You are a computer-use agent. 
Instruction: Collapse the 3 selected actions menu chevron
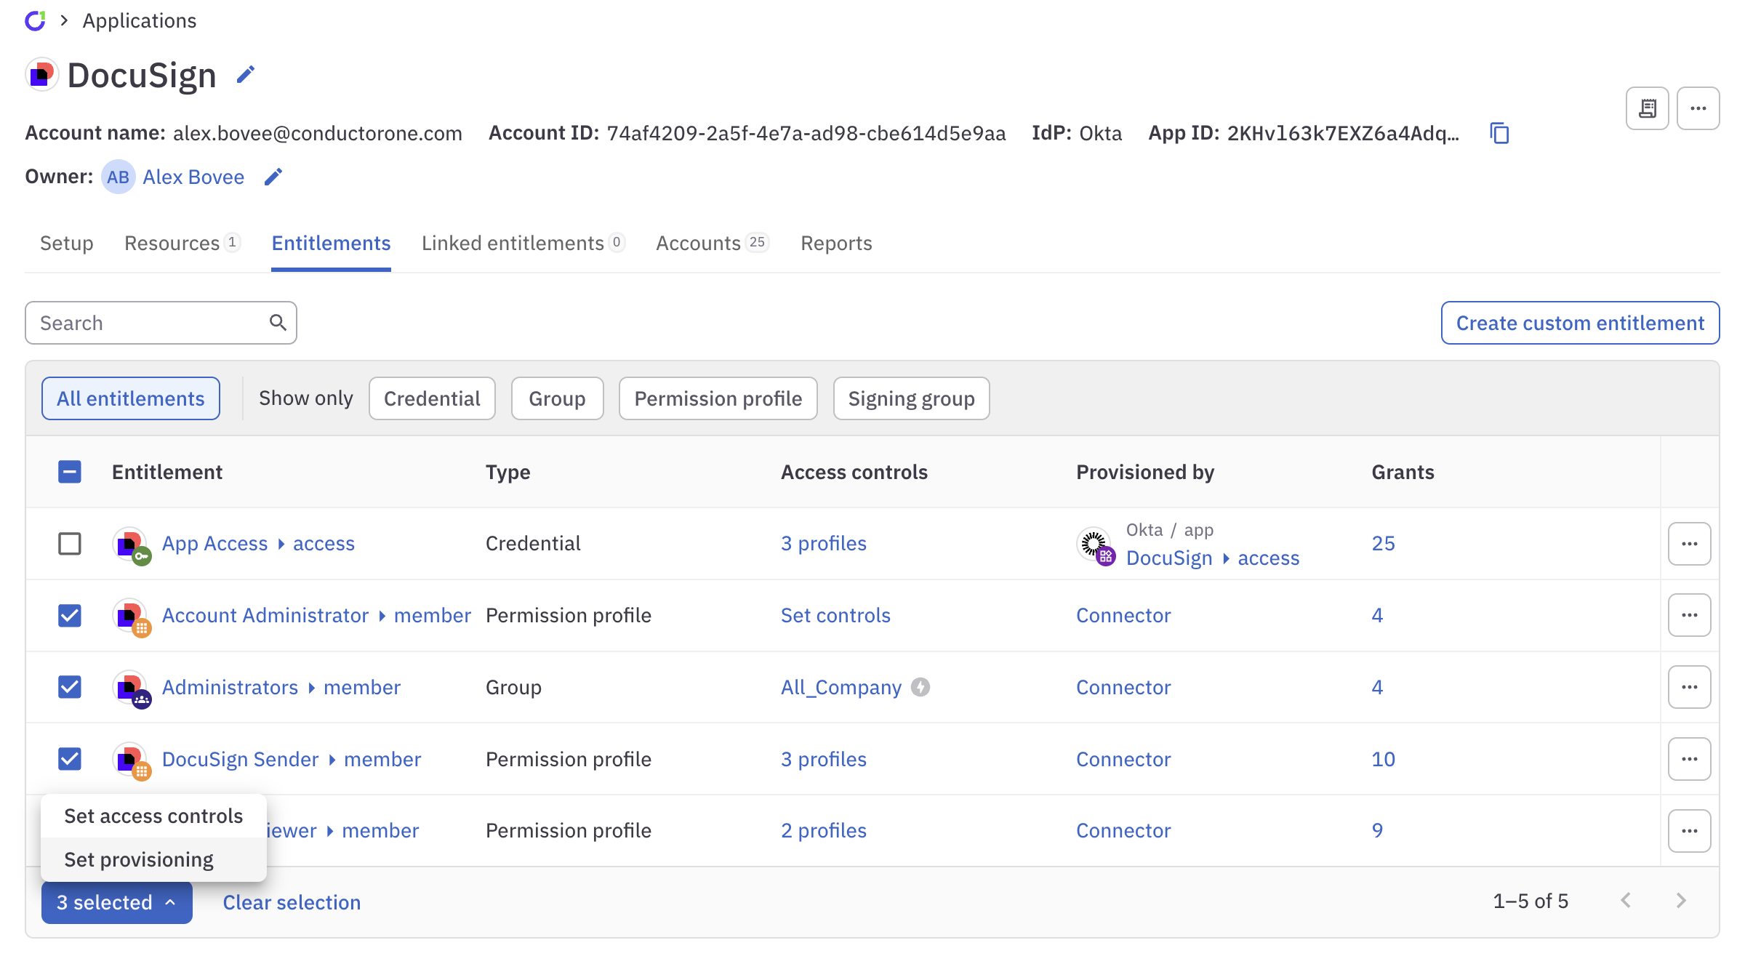(x=171, y=902)
